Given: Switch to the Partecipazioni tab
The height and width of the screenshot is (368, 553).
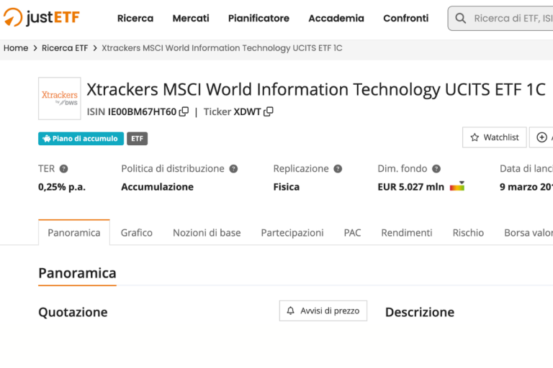Looking at the screenshot, I should coord(292,233).
